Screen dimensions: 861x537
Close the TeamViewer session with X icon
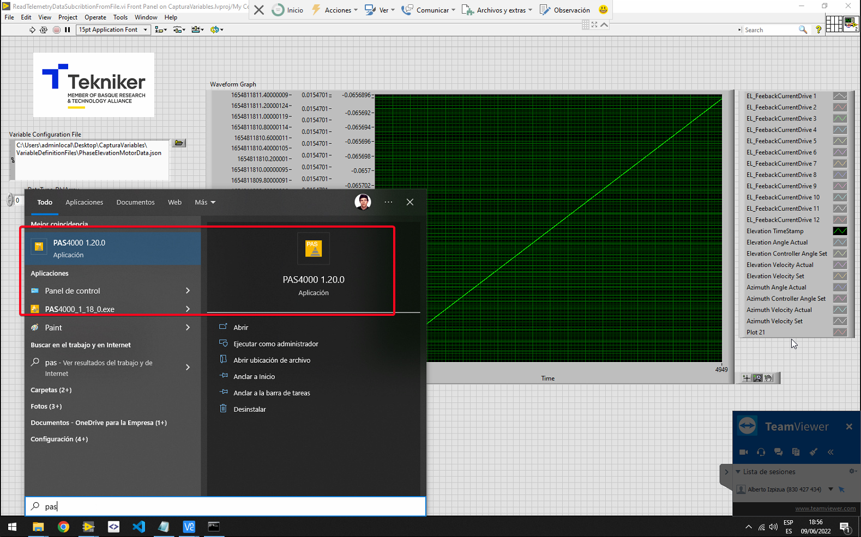(259, 10)
